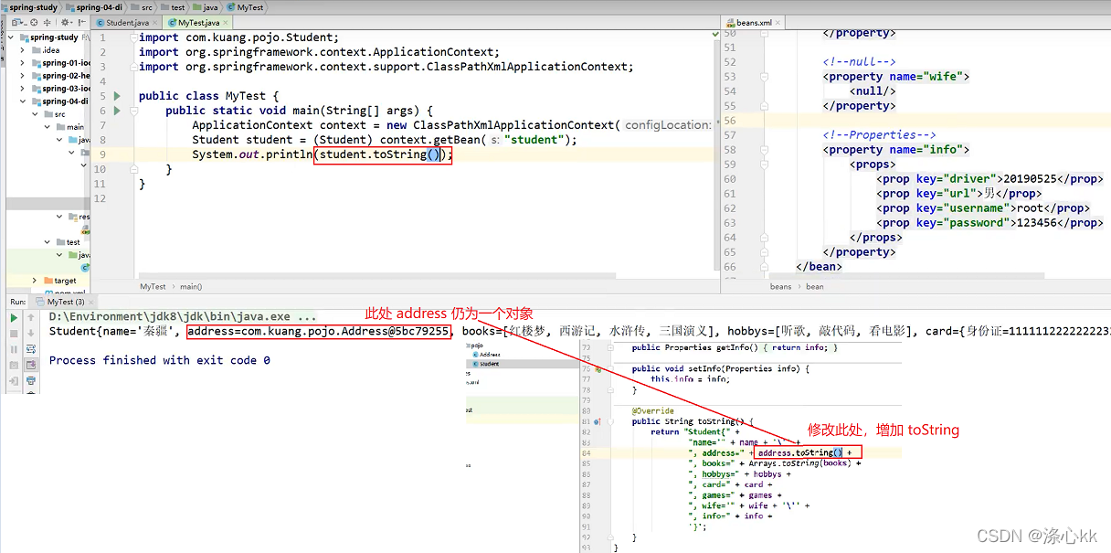The image size is (1111, 553).
Task: Click the down-the-stack-trace arrow icon
Action: click(x=31, y=334)
